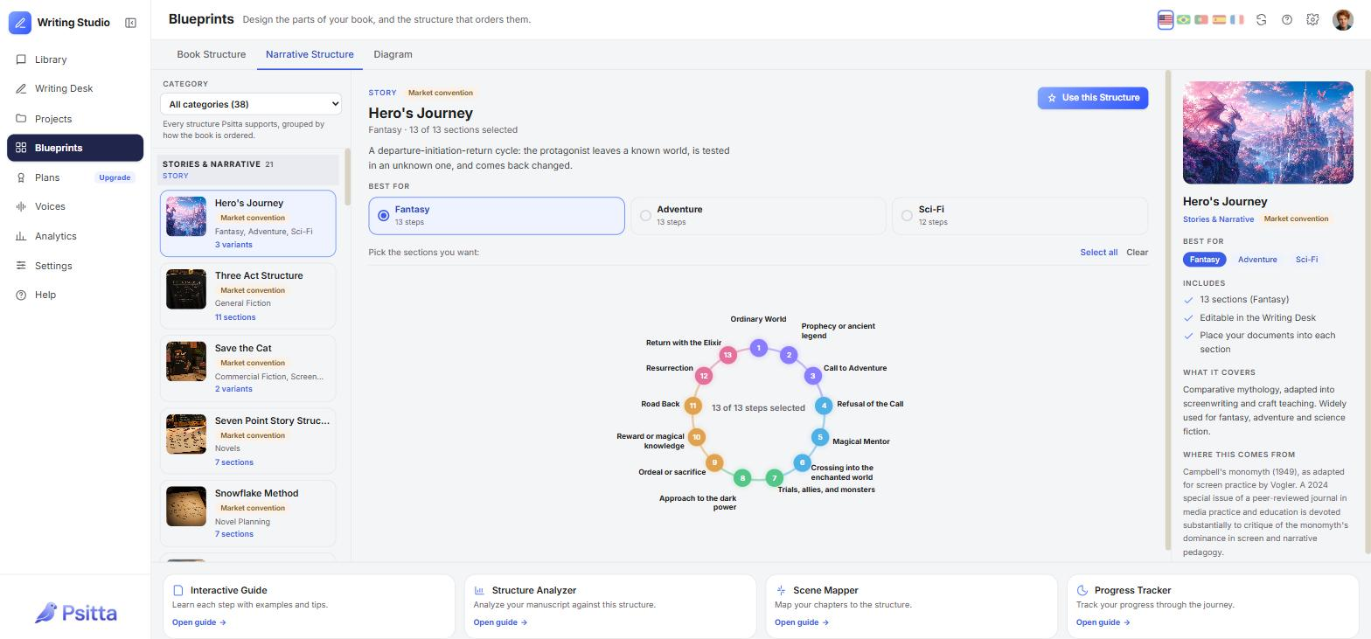Open the settings gear icon in header
The height and width of the screenshot is (639, 1371).
pos(1312,19)
